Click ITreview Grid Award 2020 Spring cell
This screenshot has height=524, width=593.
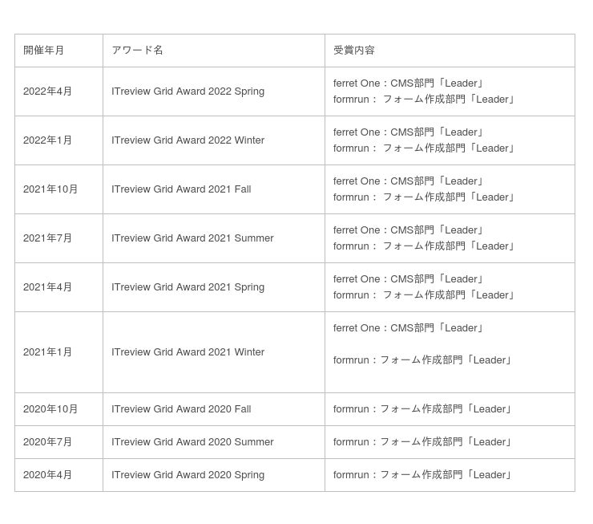[188, 475]
